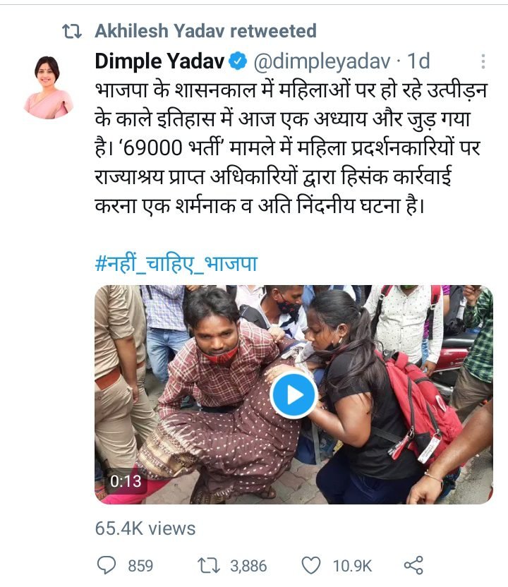
Task: Click the blue verified badge
Action: [238, 61]
